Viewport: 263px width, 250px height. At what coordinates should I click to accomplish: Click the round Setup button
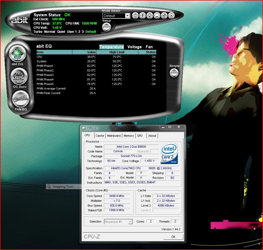tap(107, 27)
